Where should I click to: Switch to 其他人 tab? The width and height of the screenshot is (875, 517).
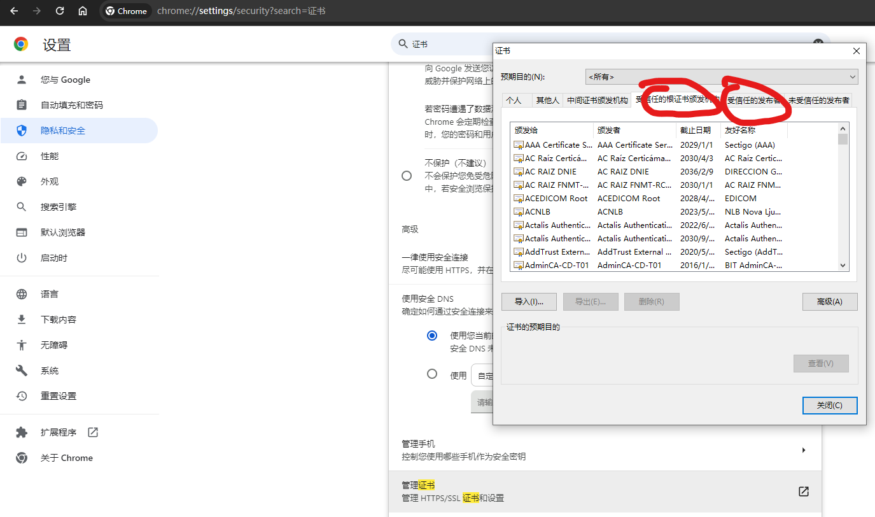pos(548,100)
